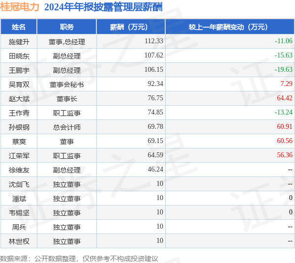
Task: Click 田晓东's 副总经理 position cell
Action: [x=67, y=56]
